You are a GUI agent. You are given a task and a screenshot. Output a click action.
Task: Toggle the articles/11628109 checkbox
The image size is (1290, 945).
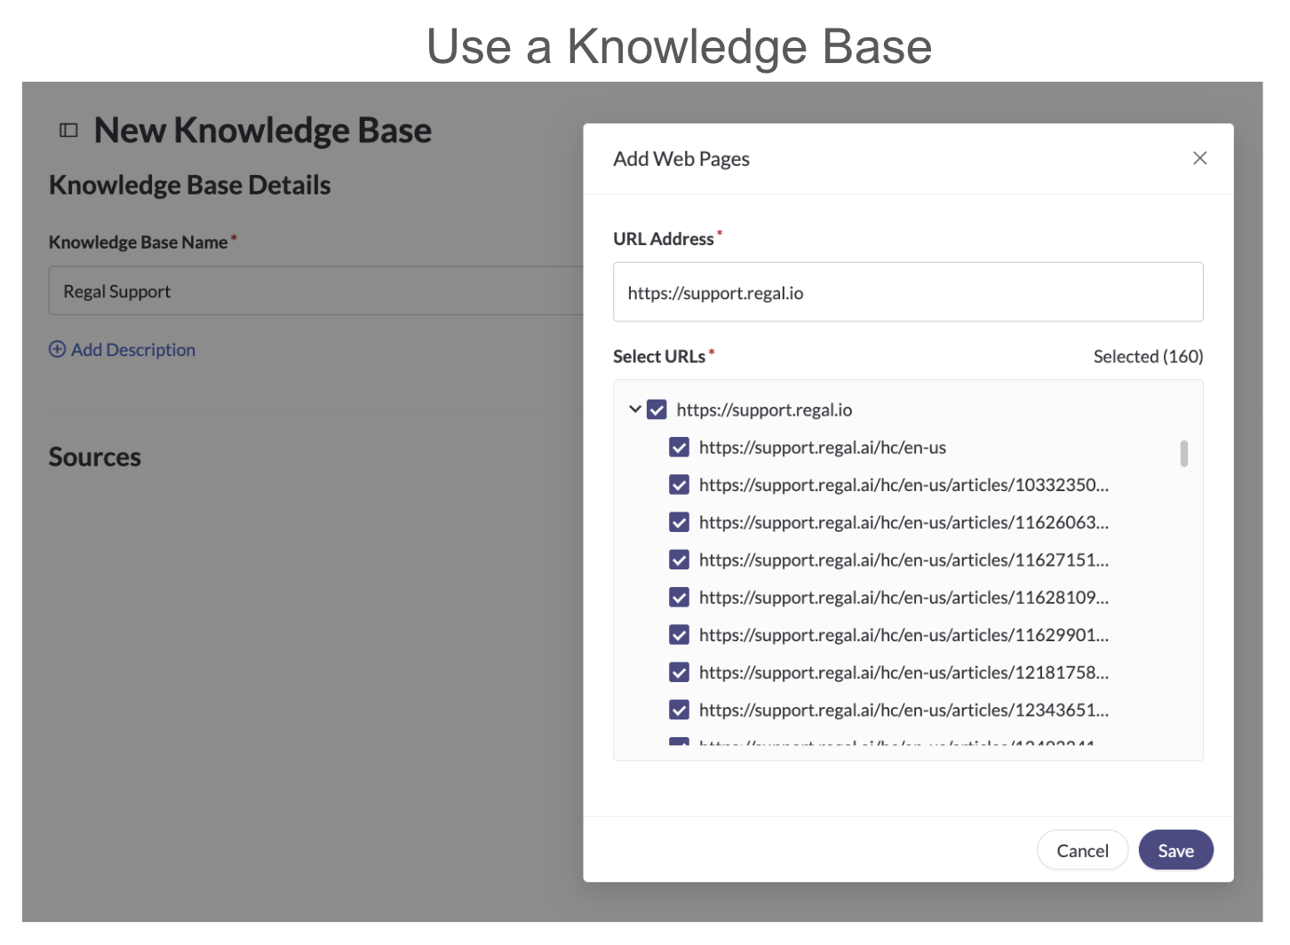679,598
